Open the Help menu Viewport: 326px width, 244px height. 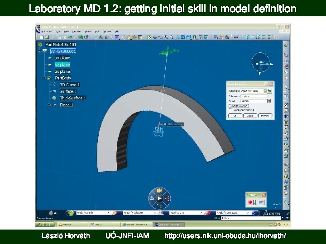(x=117, y=32)
